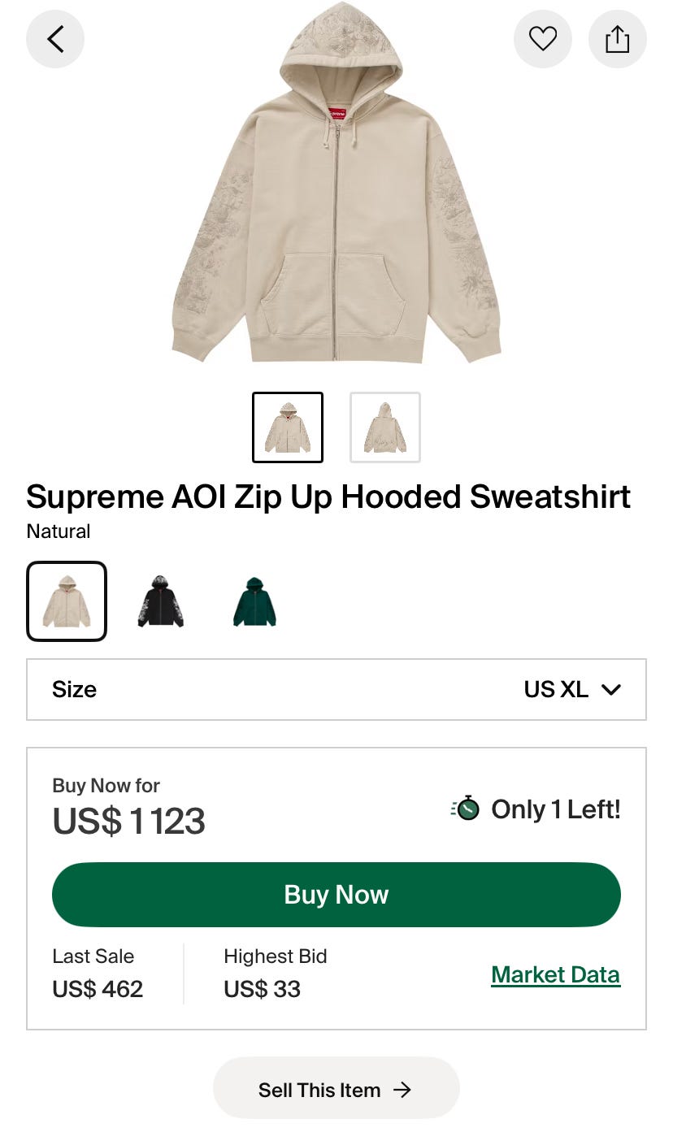Click the arrow icon in Sell This Item
Screen dimensions: 673x1145
click(x=402, y=1090)
